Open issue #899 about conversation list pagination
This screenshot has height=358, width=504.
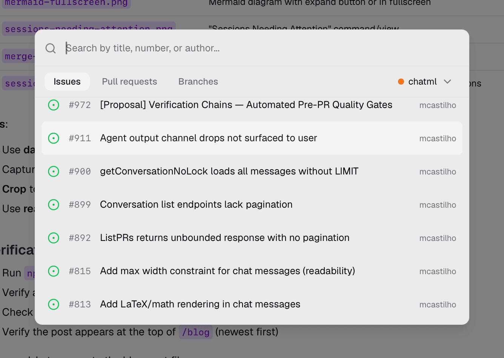[196, 205]
